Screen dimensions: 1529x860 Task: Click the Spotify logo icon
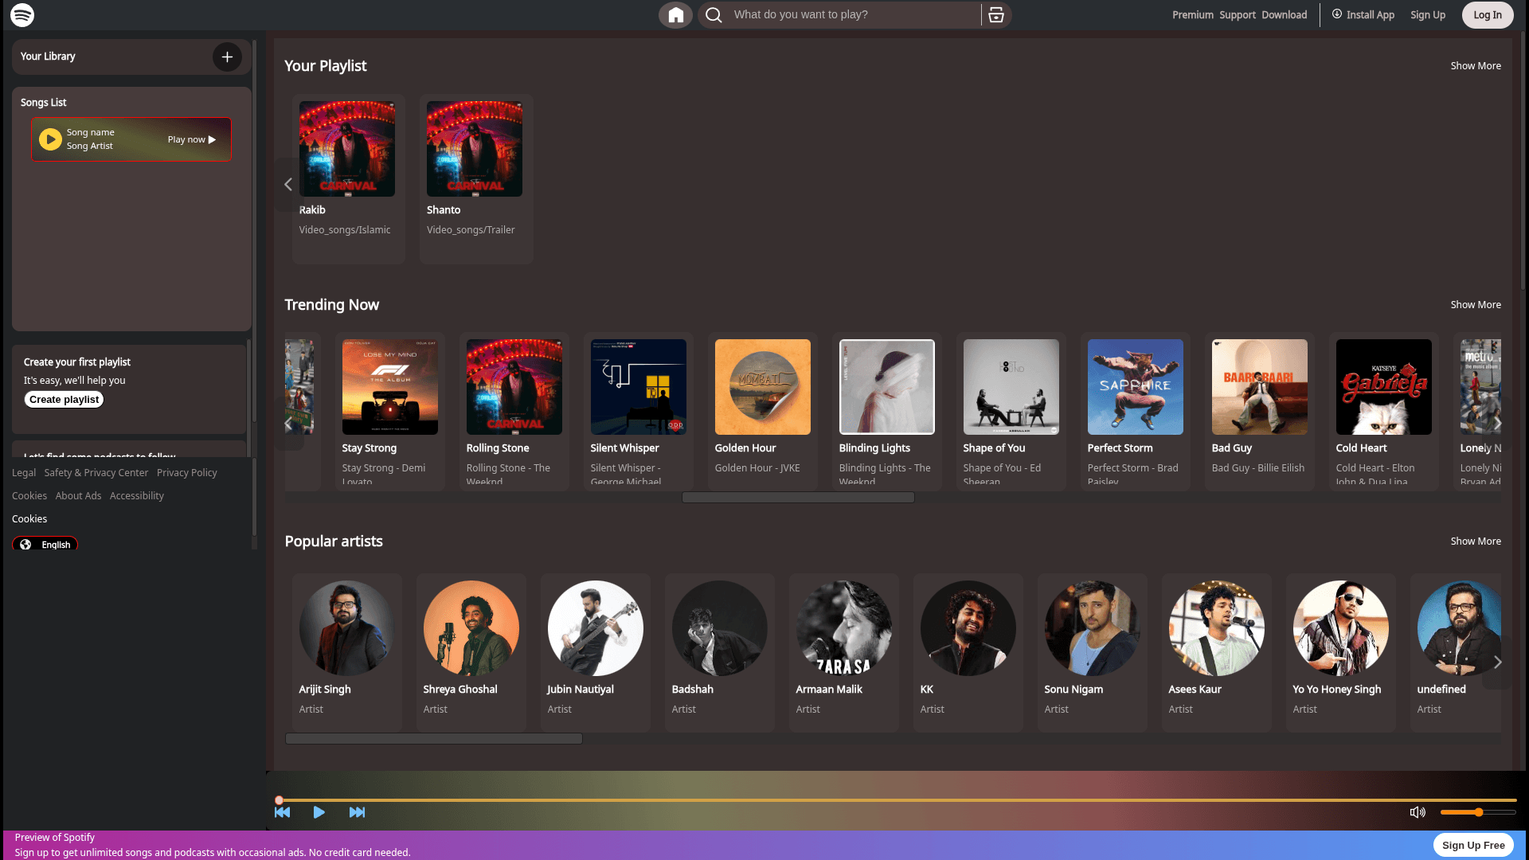22,15
